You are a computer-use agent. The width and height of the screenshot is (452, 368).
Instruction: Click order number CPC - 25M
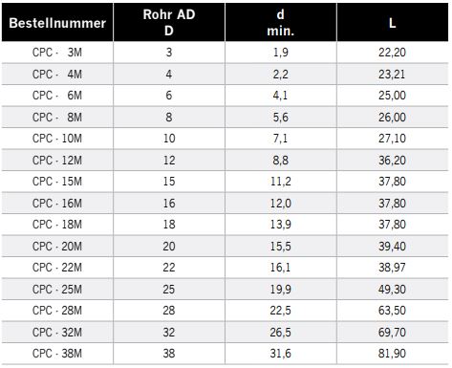point(57,289)
